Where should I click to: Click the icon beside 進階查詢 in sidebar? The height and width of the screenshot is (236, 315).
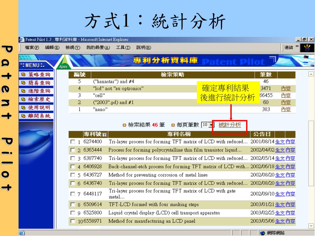coord(23,91)
